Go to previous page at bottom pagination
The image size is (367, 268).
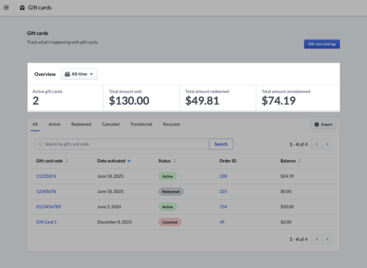coord(317,239)
